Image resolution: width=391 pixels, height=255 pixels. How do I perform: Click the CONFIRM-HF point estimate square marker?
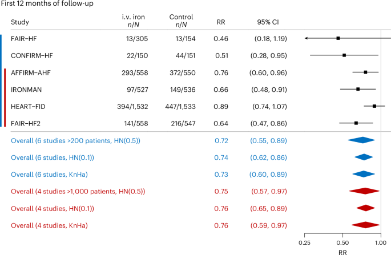344,55
